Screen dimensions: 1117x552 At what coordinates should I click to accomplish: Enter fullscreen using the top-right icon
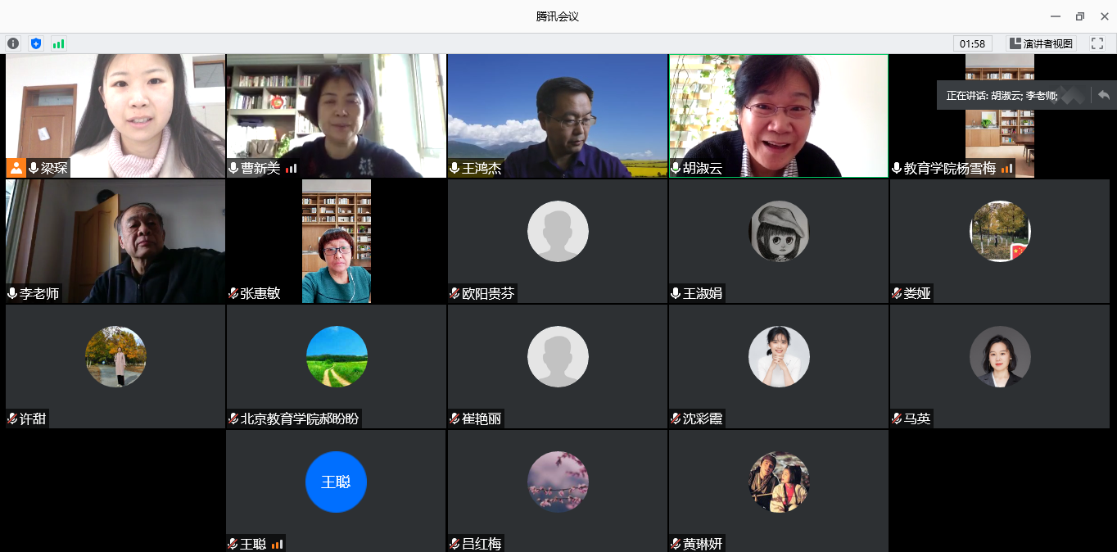click(1097, 43)
